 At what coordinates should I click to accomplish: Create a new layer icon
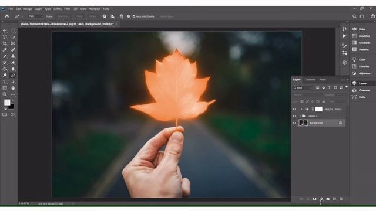334,199
